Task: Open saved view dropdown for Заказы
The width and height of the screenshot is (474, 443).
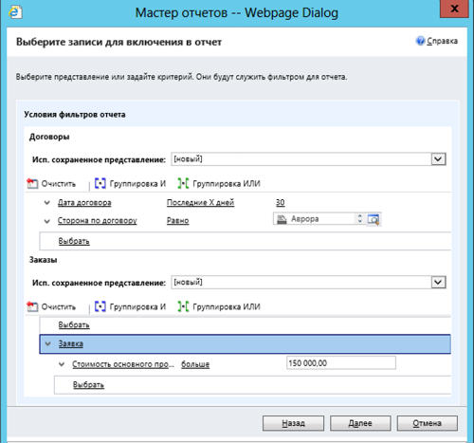Action: tap(438, 282)
